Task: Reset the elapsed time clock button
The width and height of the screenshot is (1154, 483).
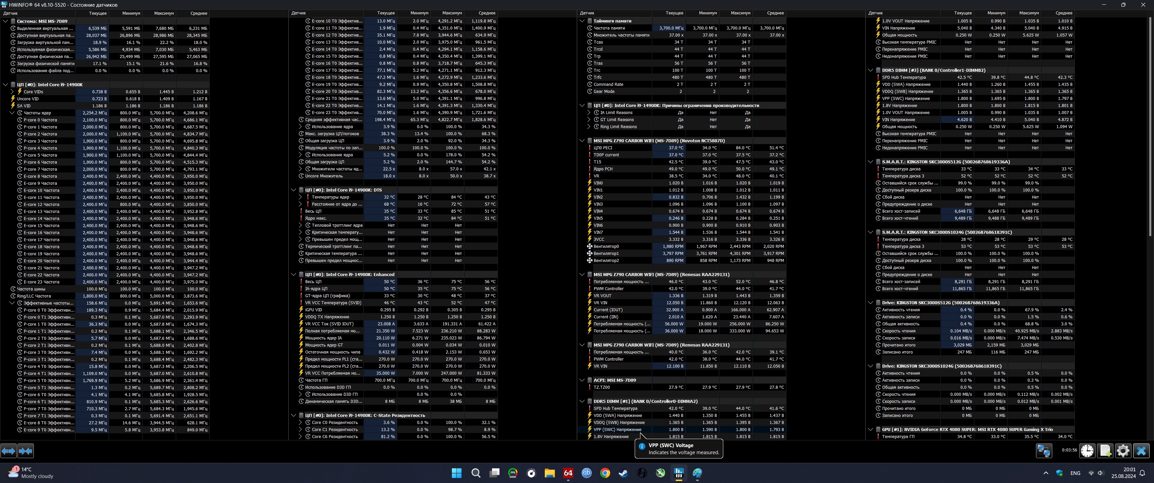Action: click(1087, 451)
